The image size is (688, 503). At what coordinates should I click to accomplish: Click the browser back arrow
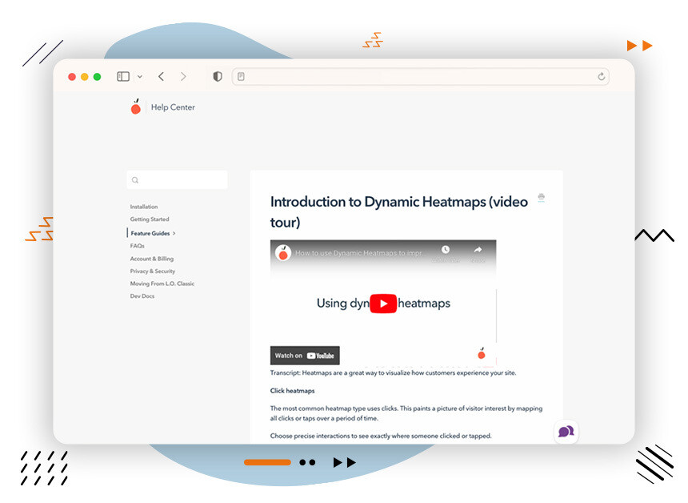pyautogui.click(x=161, y=76)
